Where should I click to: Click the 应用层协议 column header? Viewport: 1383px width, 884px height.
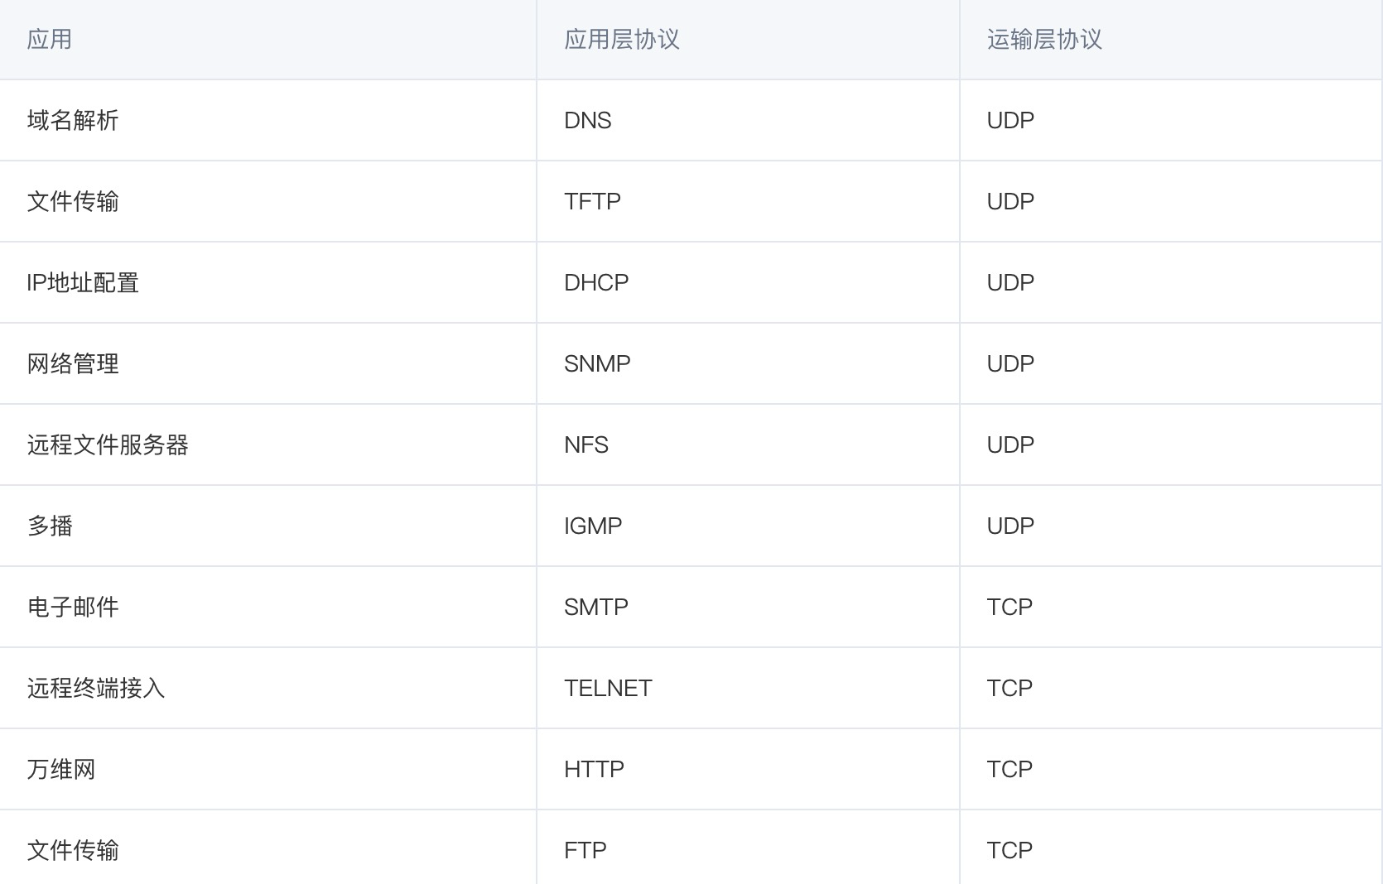coord(748,40)
